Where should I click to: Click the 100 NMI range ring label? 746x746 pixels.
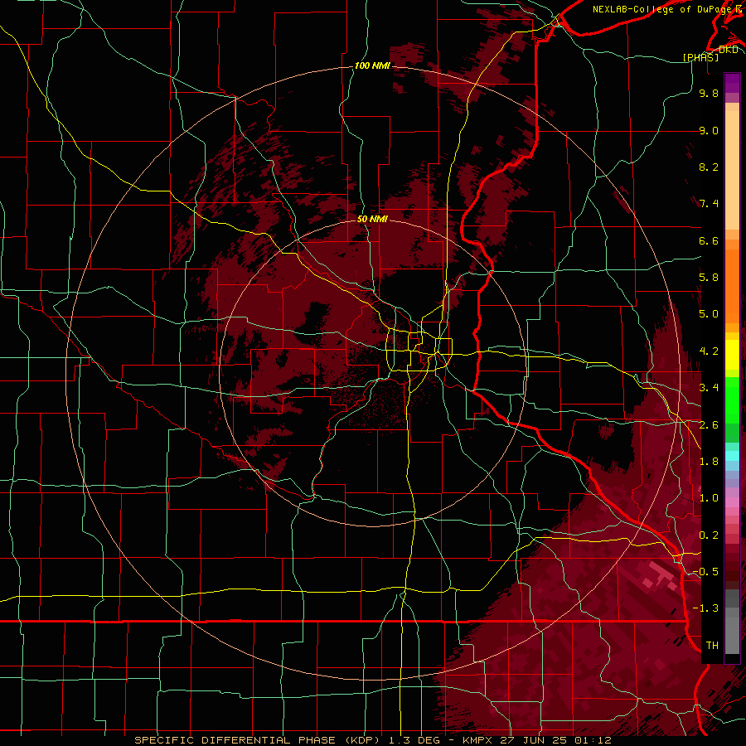[x=372, y=65]
